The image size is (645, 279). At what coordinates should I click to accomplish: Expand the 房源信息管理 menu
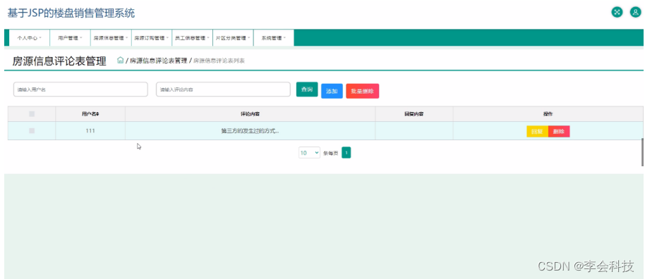111,38
